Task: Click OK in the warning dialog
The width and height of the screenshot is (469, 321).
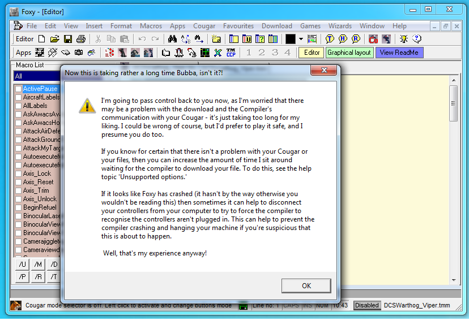Action: (x=306, y=285)
